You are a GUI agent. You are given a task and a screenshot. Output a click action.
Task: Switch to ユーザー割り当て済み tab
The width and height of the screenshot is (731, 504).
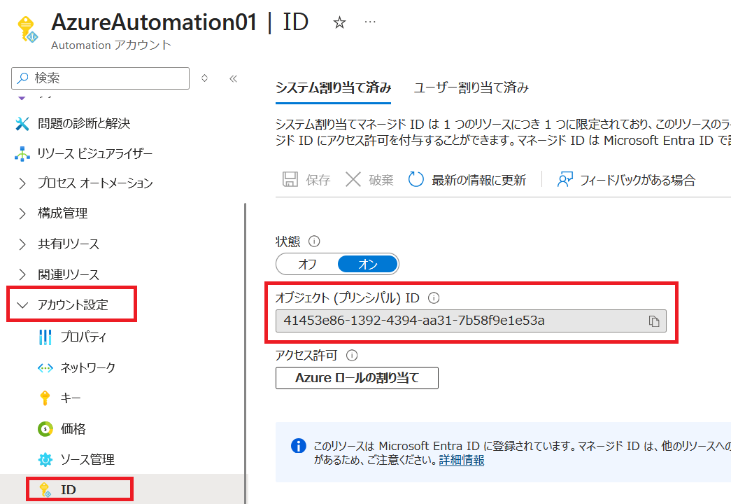click(471, 87)
